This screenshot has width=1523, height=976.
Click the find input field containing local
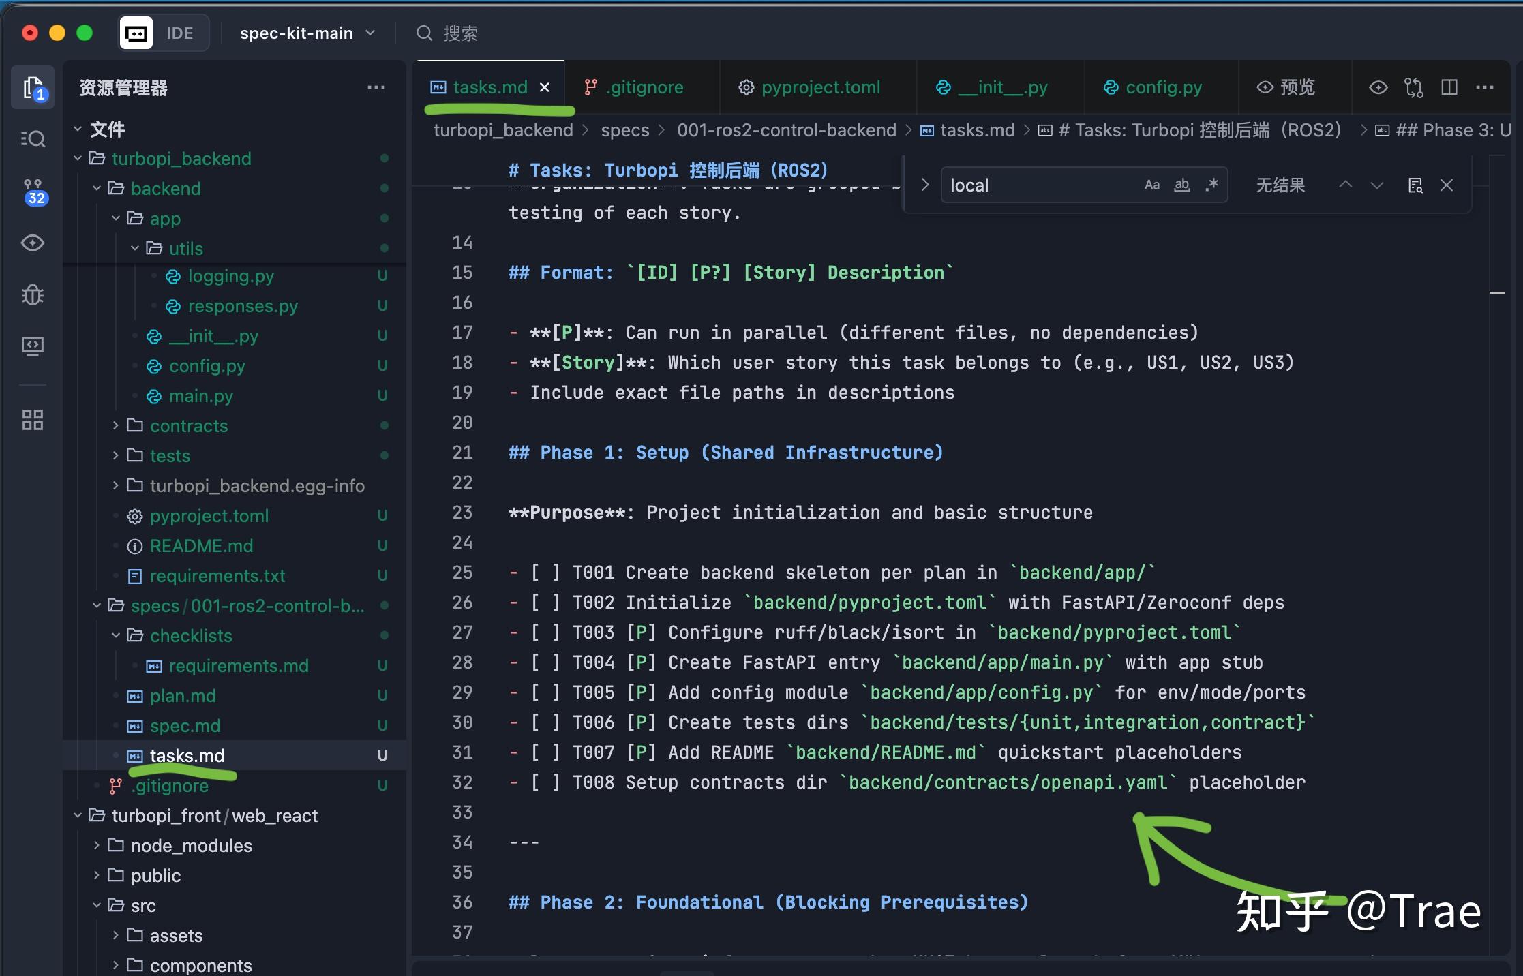[1036, 185]
